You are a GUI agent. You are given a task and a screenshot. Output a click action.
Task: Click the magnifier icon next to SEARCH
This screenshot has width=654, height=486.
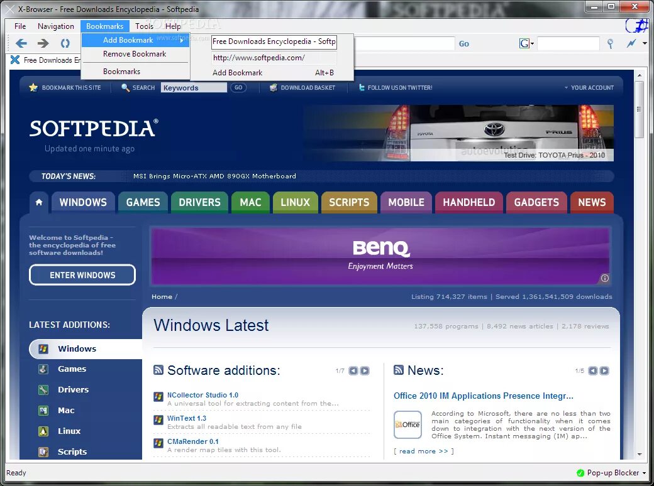pos(125,87)
